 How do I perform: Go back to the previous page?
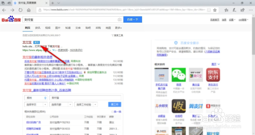4,10
